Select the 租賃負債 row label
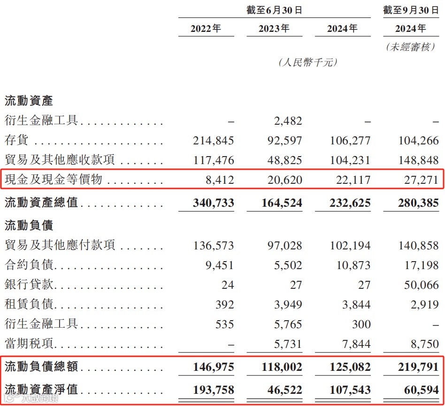The image size is (445, 406). (x=29, y=304)
